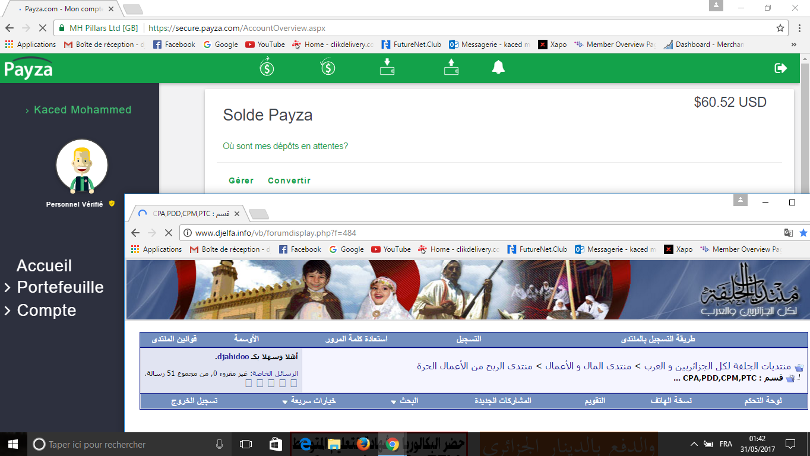Viewport: 810px width, 456px height.
Task: Click تسجيل الخروج to log out of forum
Action: (194, 401)
